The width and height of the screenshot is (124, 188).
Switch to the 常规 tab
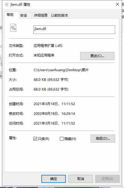click(10, 15)
